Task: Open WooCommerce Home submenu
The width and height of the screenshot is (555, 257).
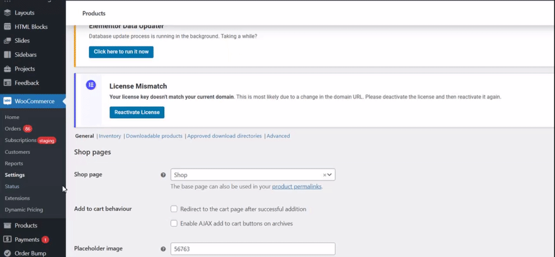Action: (12, 117)
